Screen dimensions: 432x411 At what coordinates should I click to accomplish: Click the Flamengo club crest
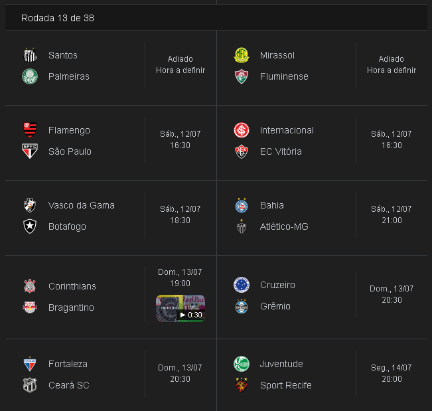(x=30, y=130)
